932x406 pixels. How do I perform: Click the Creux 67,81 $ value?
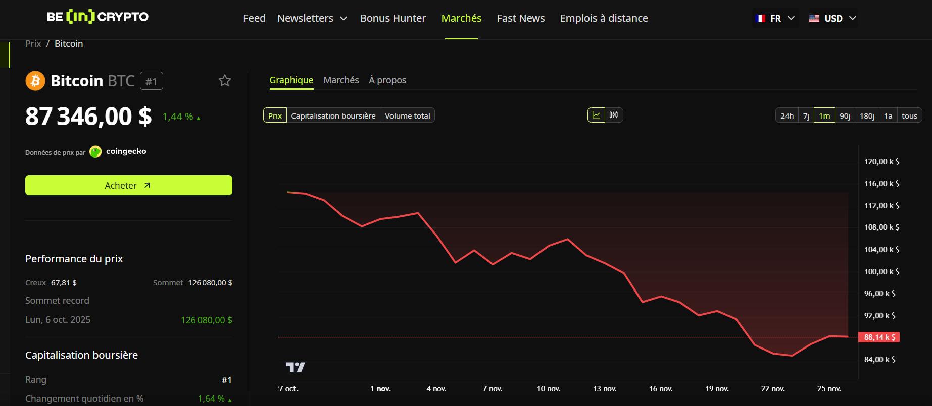(x=64, y=283)
